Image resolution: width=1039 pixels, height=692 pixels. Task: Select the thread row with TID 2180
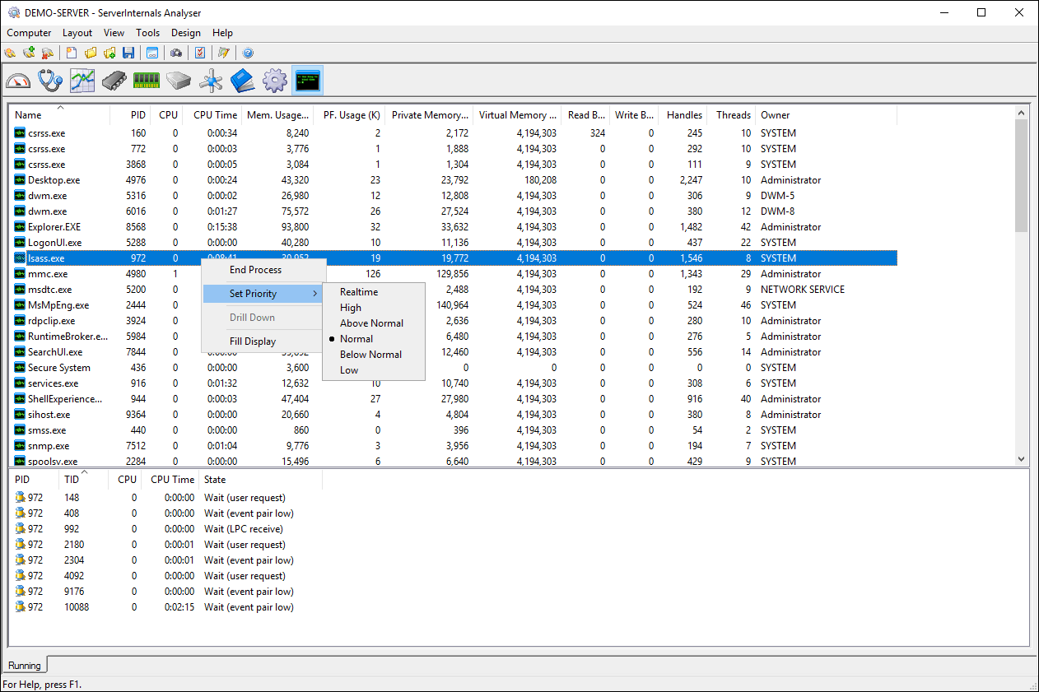(x=166, y=545)
